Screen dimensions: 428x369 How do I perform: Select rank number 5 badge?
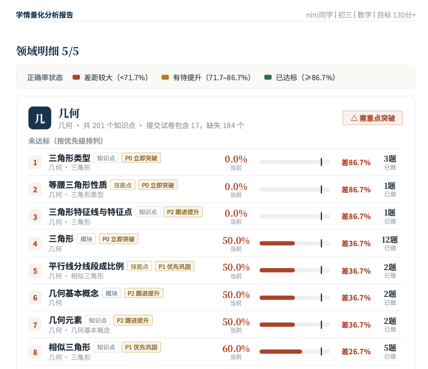tap(35, 271)
